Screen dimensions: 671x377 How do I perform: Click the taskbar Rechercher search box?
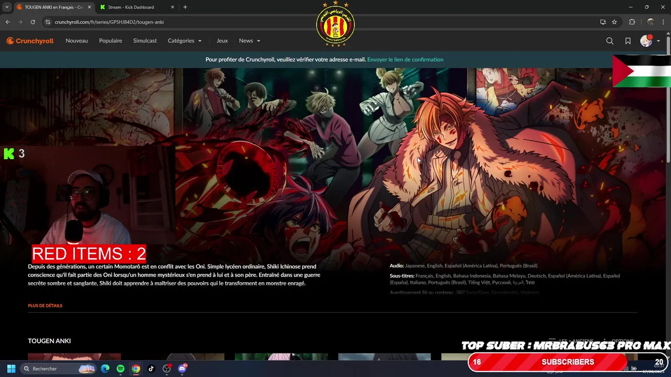(59, 369)
